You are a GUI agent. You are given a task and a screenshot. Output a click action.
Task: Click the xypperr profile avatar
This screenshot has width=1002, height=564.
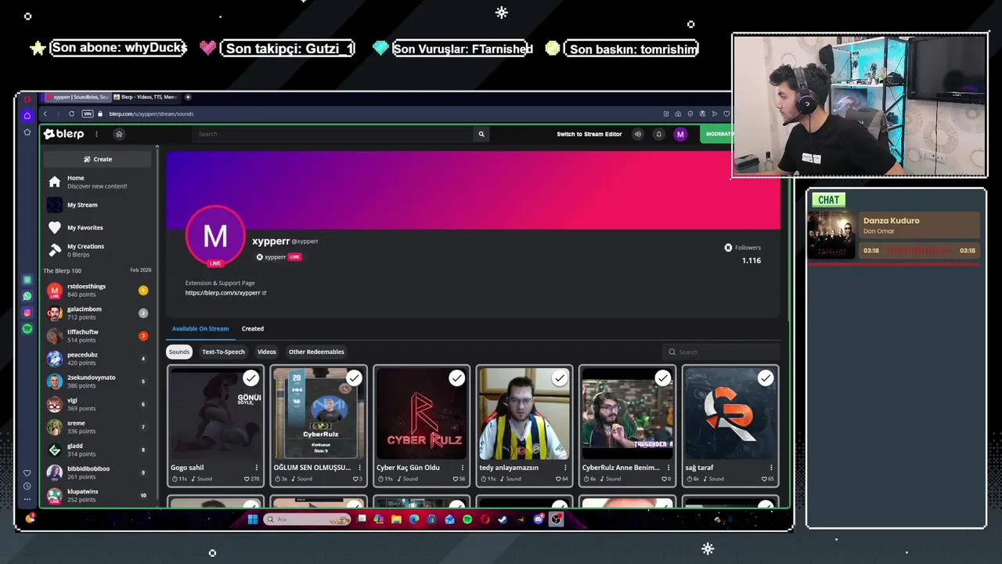(214, 237)
